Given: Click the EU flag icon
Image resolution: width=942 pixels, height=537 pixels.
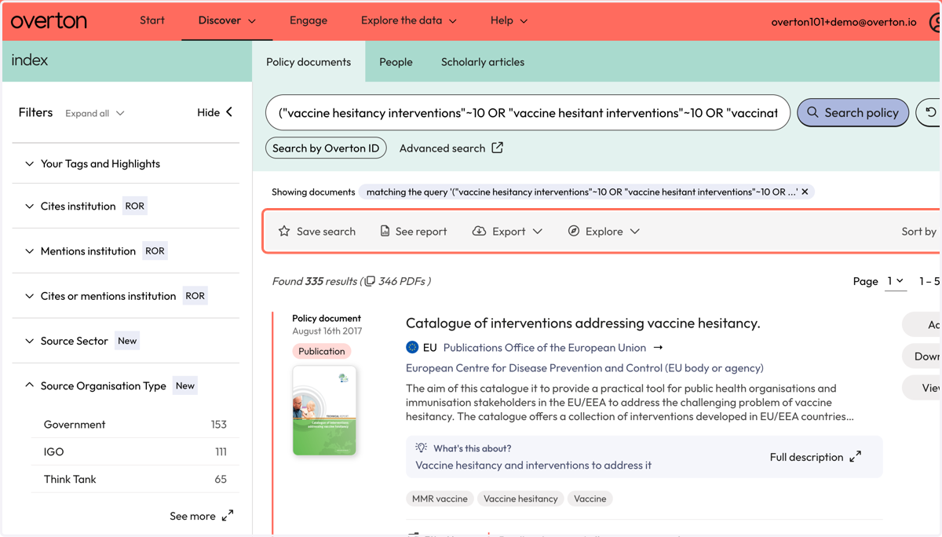Looking at the screenshot, I should (412, 347).
